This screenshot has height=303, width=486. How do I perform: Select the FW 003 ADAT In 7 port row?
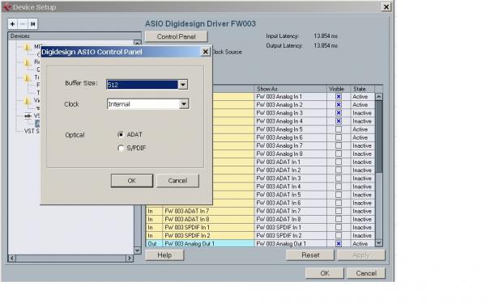point(260,211)
